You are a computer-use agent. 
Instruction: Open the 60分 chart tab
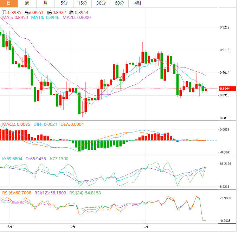coord(119,3)
